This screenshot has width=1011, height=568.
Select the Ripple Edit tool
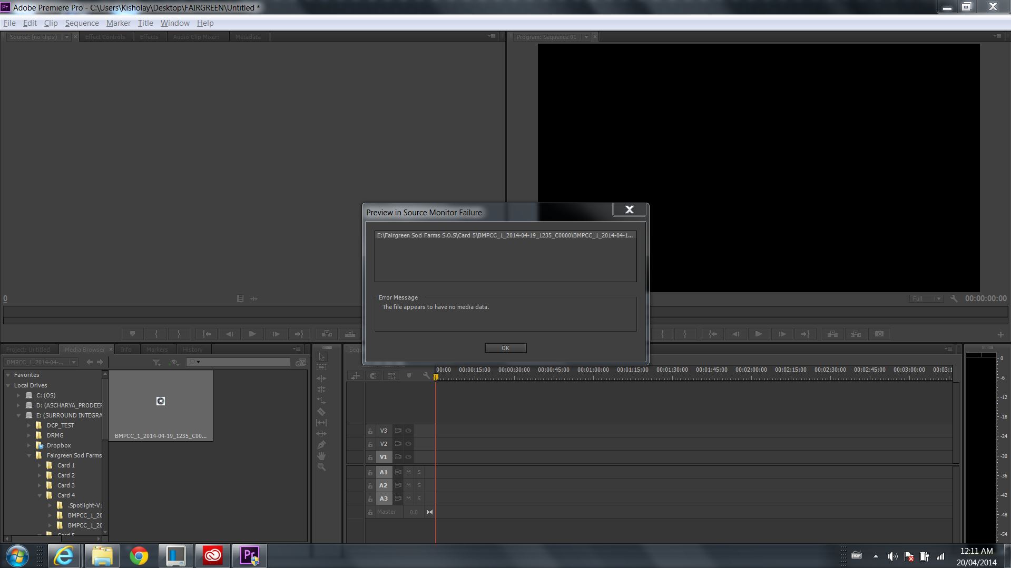tap(321, 378)
